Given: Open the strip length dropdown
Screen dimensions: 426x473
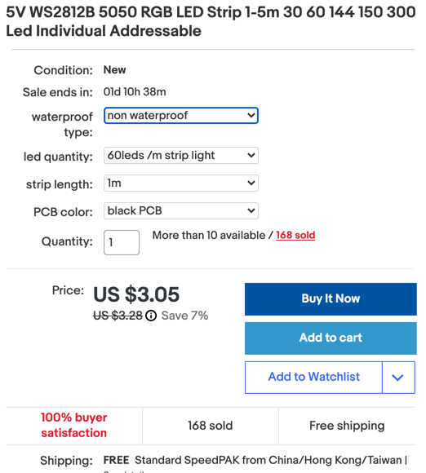Looking at the screenshot, I should (181, 183).
